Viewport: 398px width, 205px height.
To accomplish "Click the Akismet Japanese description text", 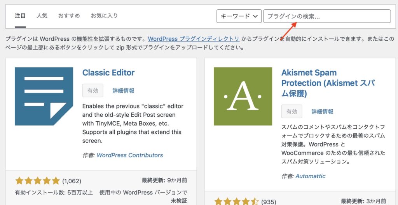I will coord(333,144).
